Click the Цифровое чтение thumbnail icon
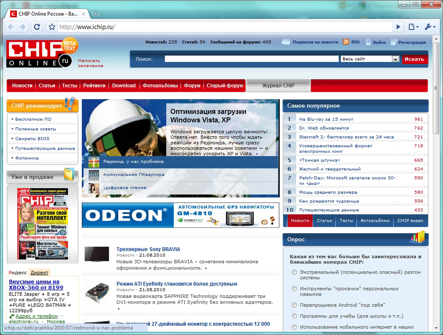This screenshot has width=443, height=335. (x=93, y=188)
